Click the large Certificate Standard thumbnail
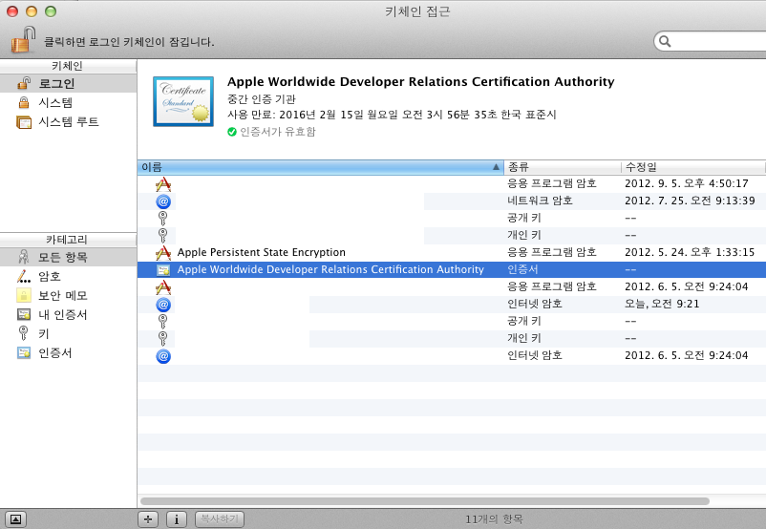Image resolution: width=766 pixels, height=529 pixels. point(183,101)
